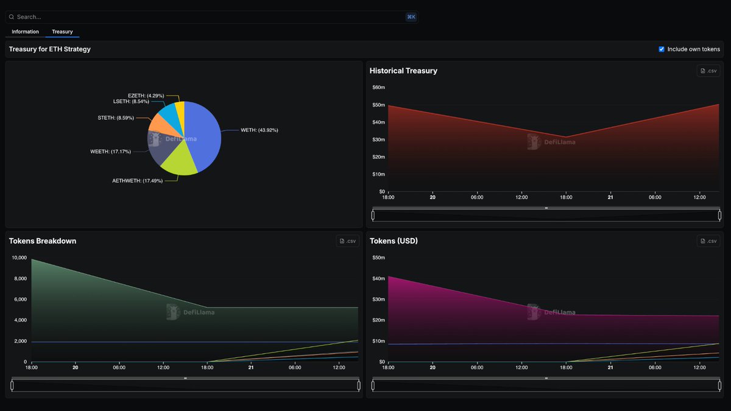Viewport: 731px width, 411px height.
Task: Switch to the Information tab
Action: (25, 32)
